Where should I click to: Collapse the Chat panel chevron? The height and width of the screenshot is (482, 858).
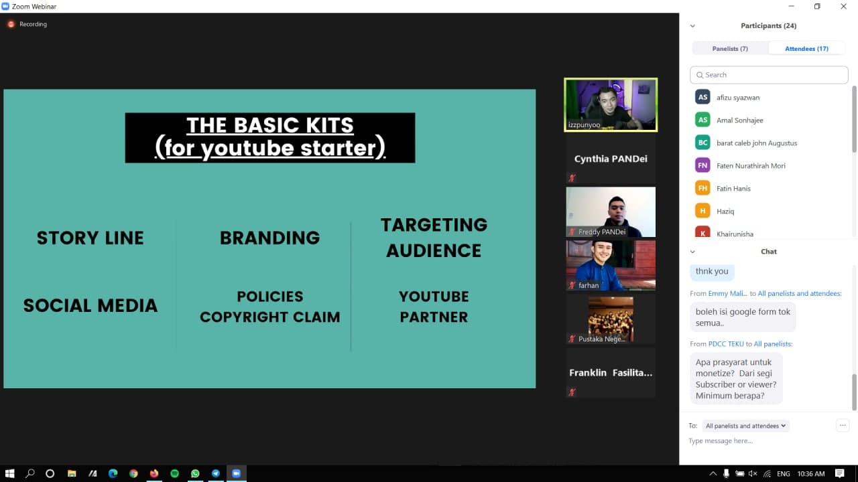tap(692, 252)
